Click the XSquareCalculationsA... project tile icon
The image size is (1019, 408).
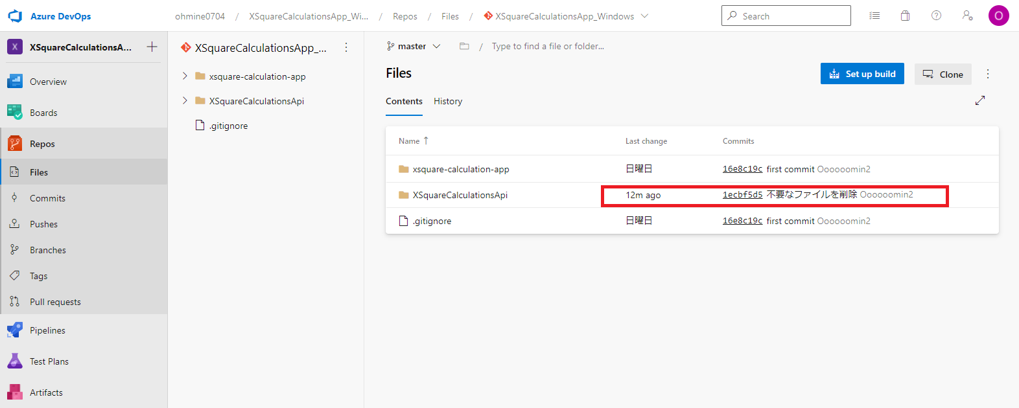(15, 47)
